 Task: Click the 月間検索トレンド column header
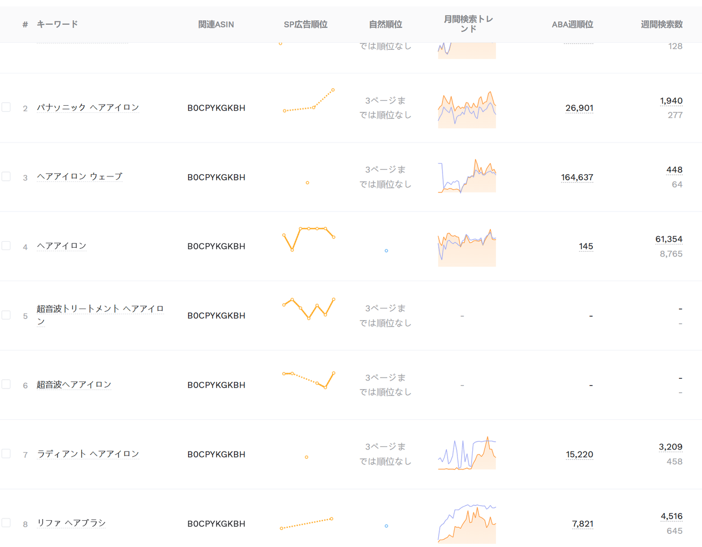(468, 24)
